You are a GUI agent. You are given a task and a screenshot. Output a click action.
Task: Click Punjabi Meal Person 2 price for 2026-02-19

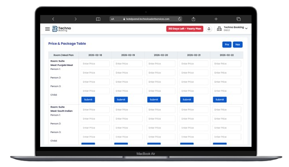pos(128,73)
